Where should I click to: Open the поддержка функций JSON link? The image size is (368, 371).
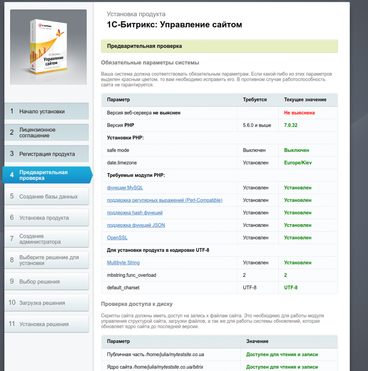(136, 225)
